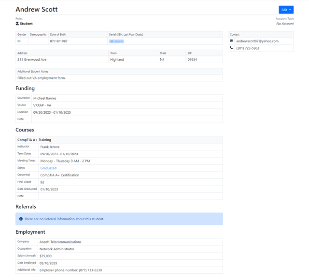The width and height of the screenshot is (309, 280).
Task: Click instructor name Frank Jerone
Action: [50, 147]
